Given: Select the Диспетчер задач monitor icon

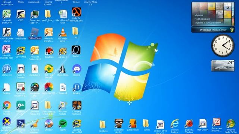Looking at the screenshot, I should (x=35, y=14).
